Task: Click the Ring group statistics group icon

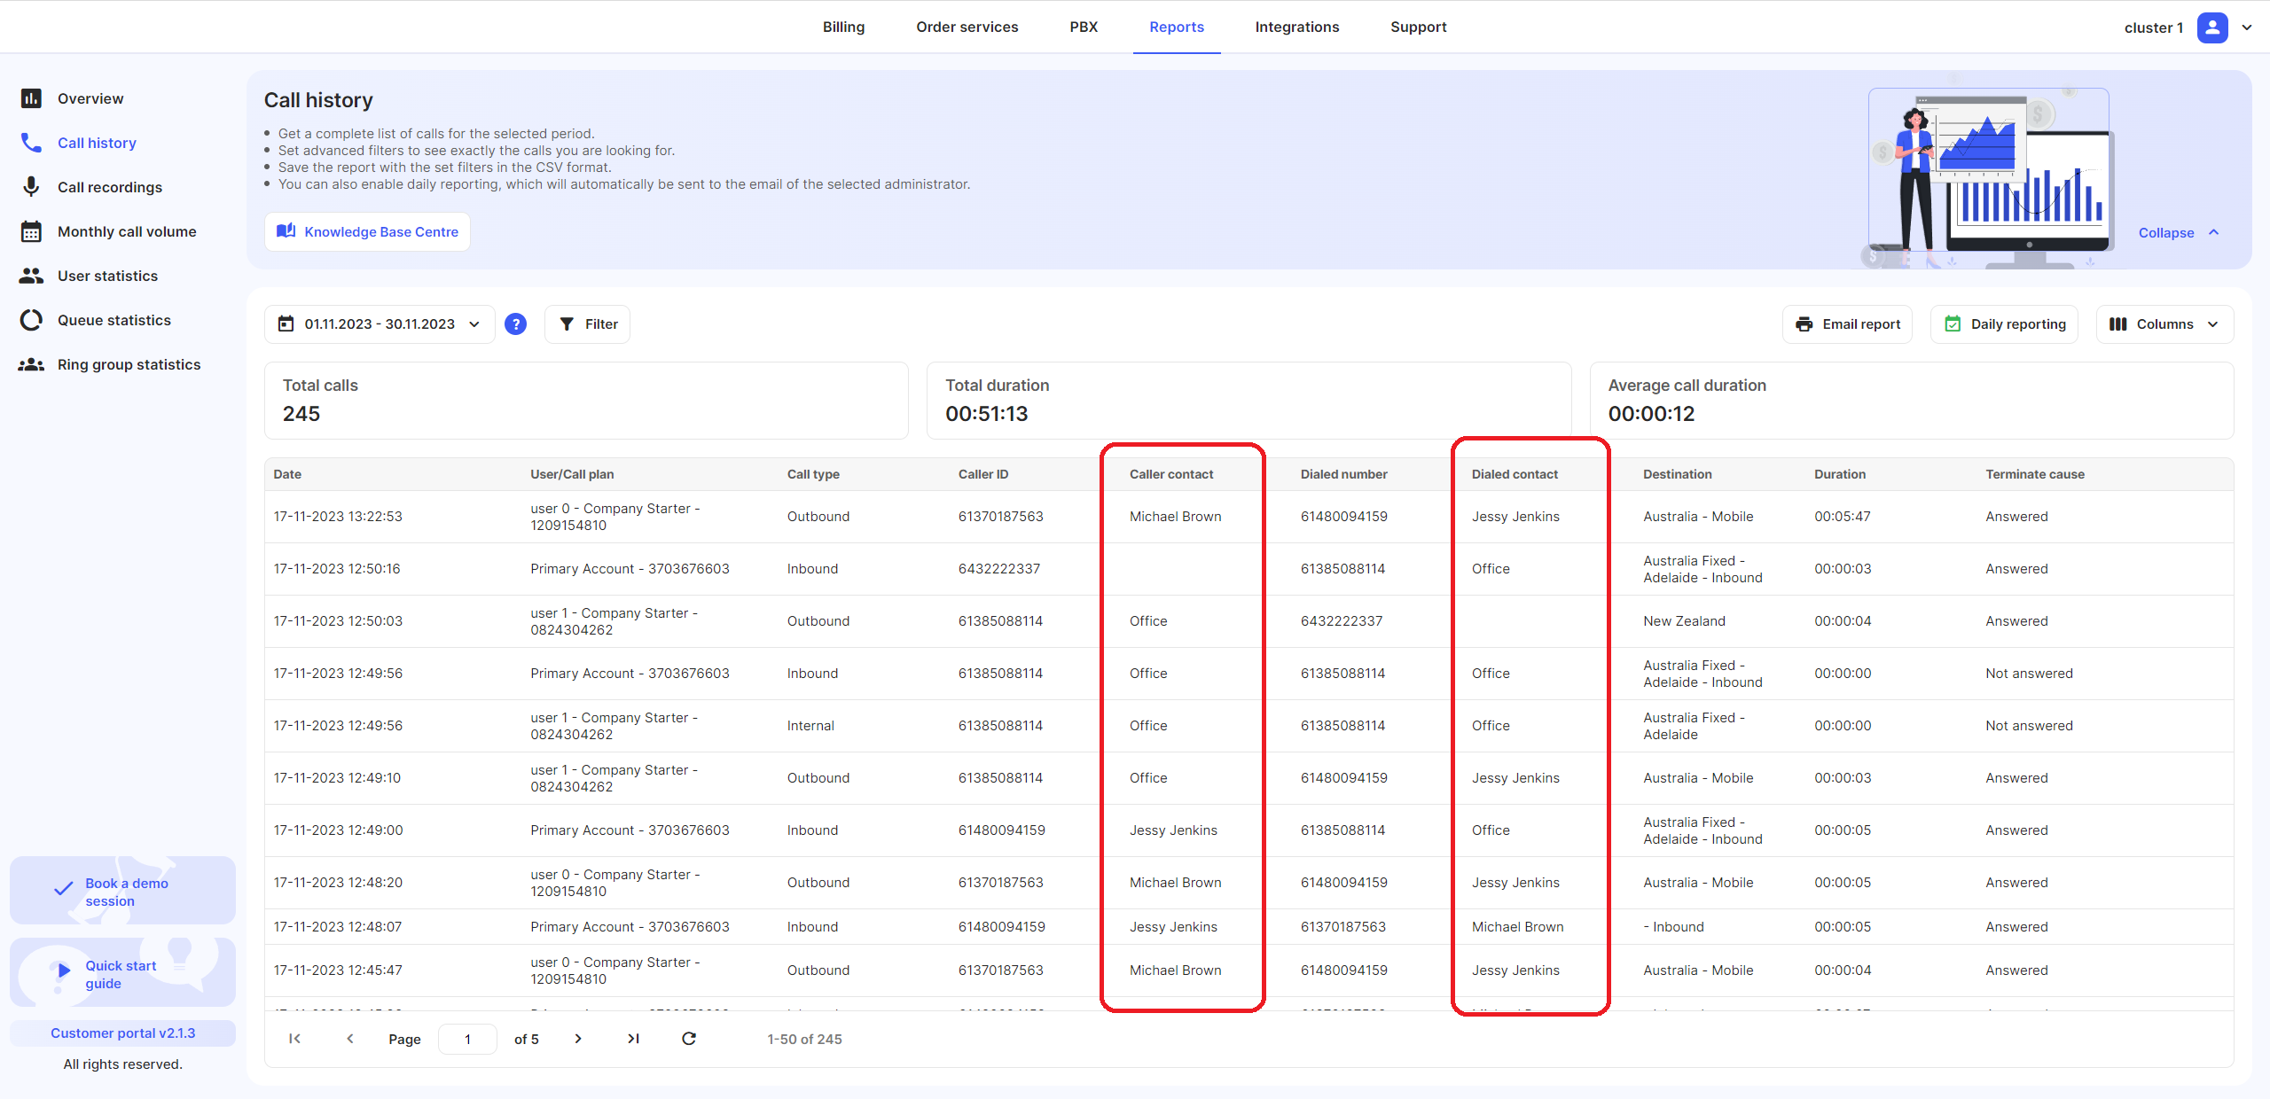Action: click(x=31, y=364)
